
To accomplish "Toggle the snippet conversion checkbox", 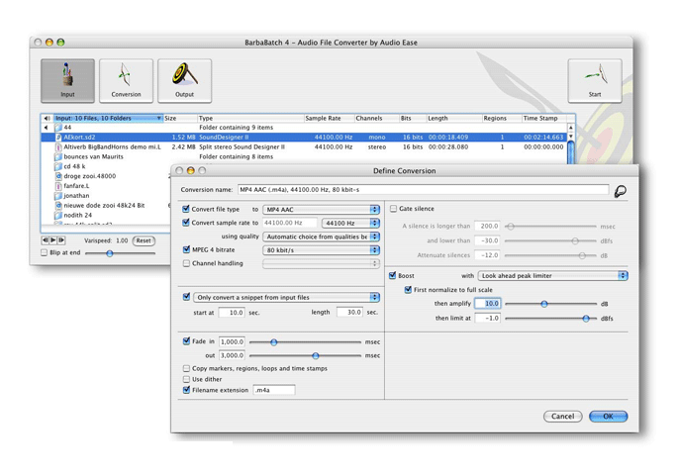I will click(186, 297).
